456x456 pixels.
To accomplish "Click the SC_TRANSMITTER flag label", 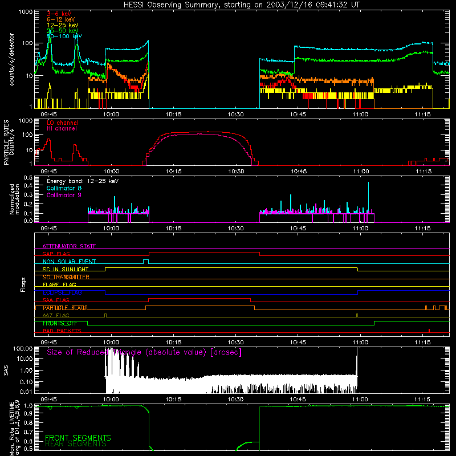I will (66, 277).
